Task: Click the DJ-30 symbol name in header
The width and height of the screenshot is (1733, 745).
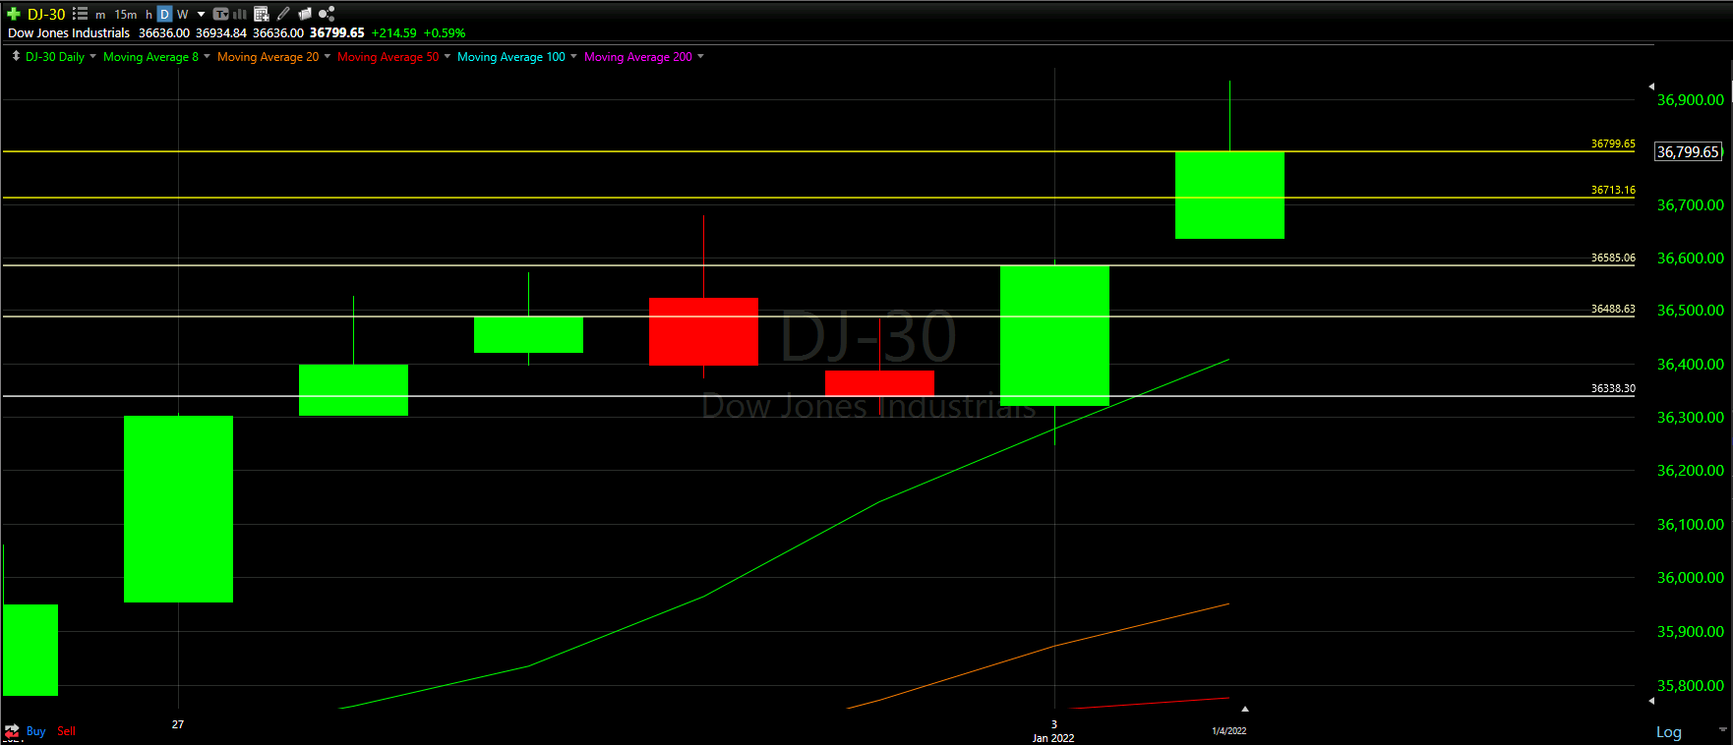Action: (x=46, y=14)
